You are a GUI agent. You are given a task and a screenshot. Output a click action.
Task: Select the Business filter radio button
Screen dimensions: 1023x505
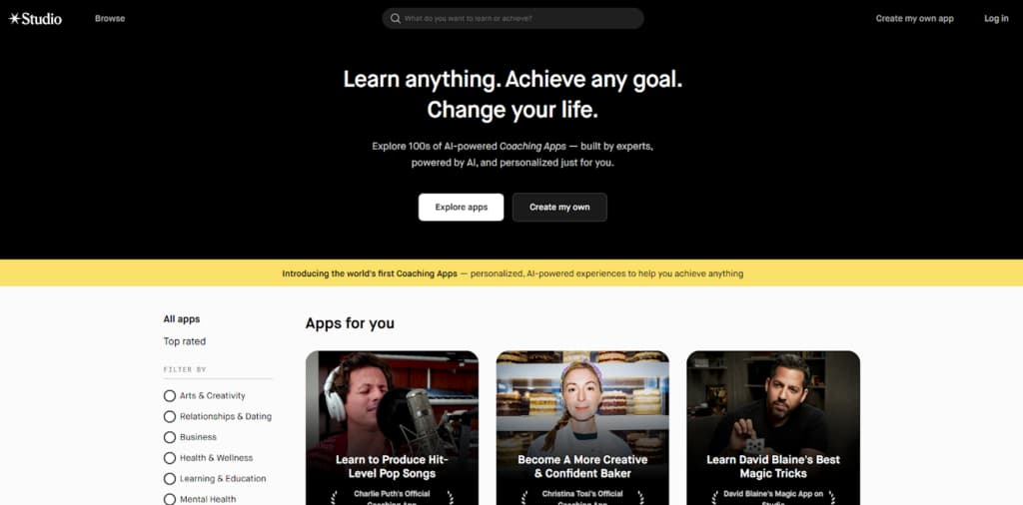[170, 437]
